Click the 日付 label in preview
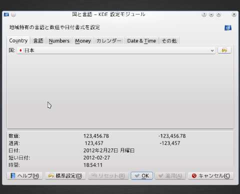 click(x=14, y=150)
